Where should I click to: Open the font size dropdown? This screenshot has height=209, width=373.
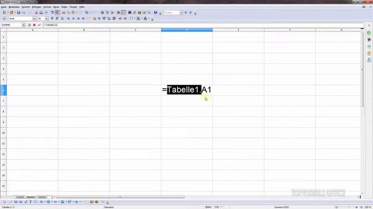click(47, 19)
